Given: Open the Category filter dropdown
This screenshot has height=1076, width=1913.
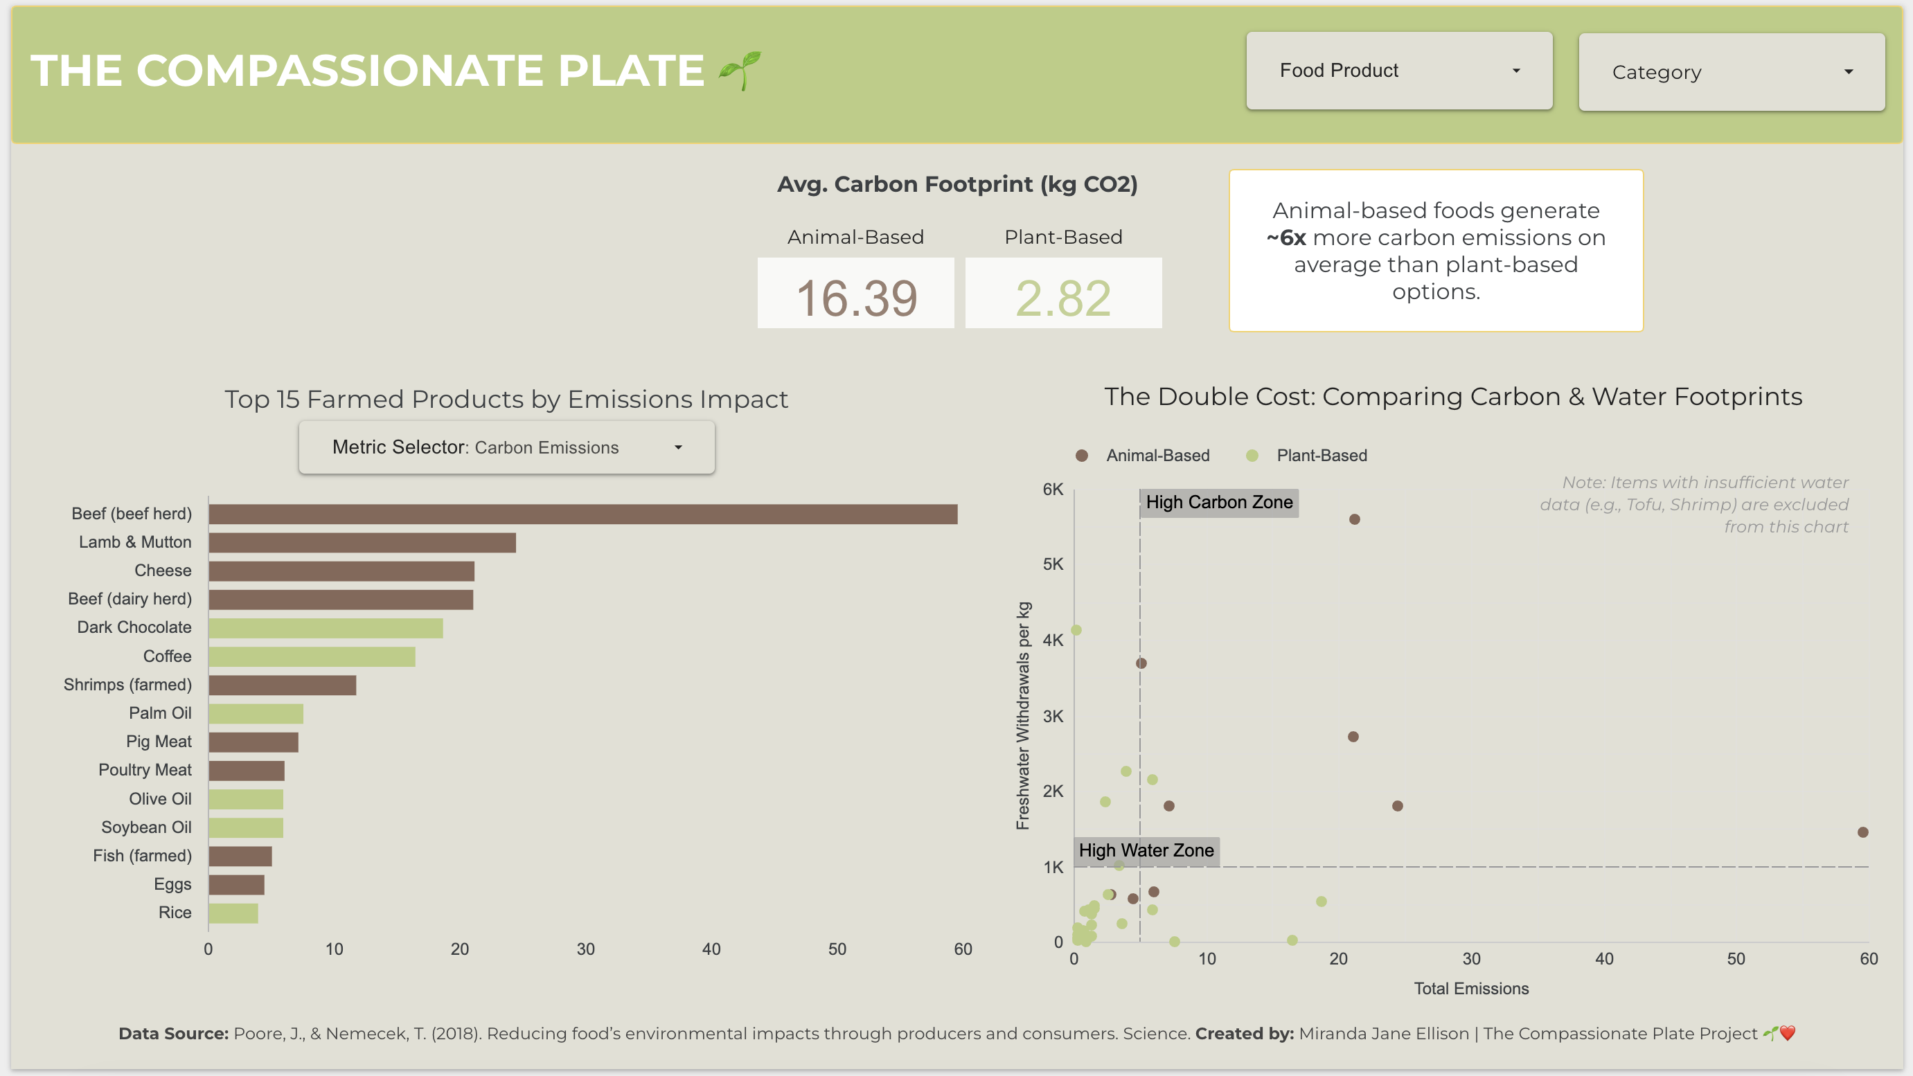Looking at the screenshot, I should [x=1730, y=72].
